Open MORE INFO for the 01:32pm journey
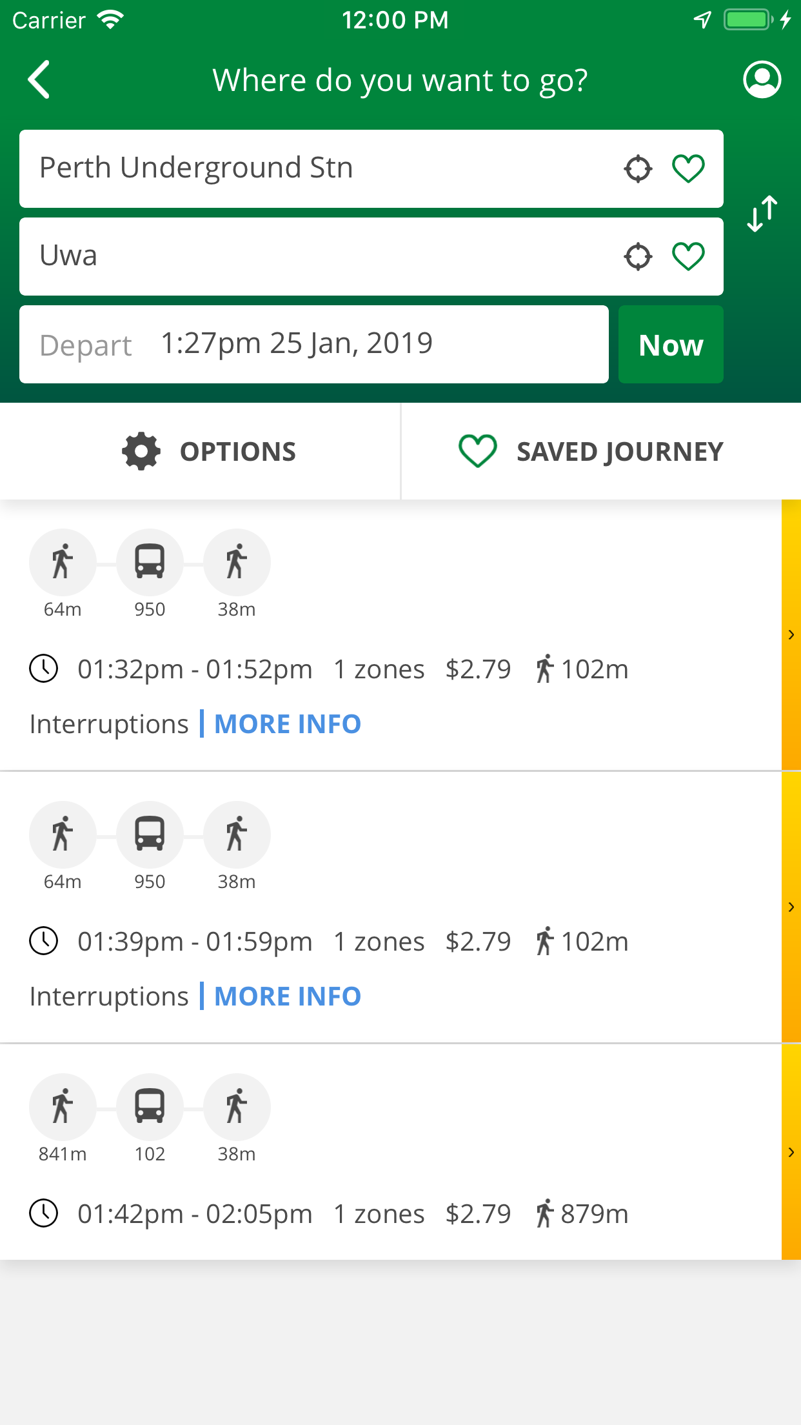The width and height of the screenshot is (801, 1425). tap(288, 724)
